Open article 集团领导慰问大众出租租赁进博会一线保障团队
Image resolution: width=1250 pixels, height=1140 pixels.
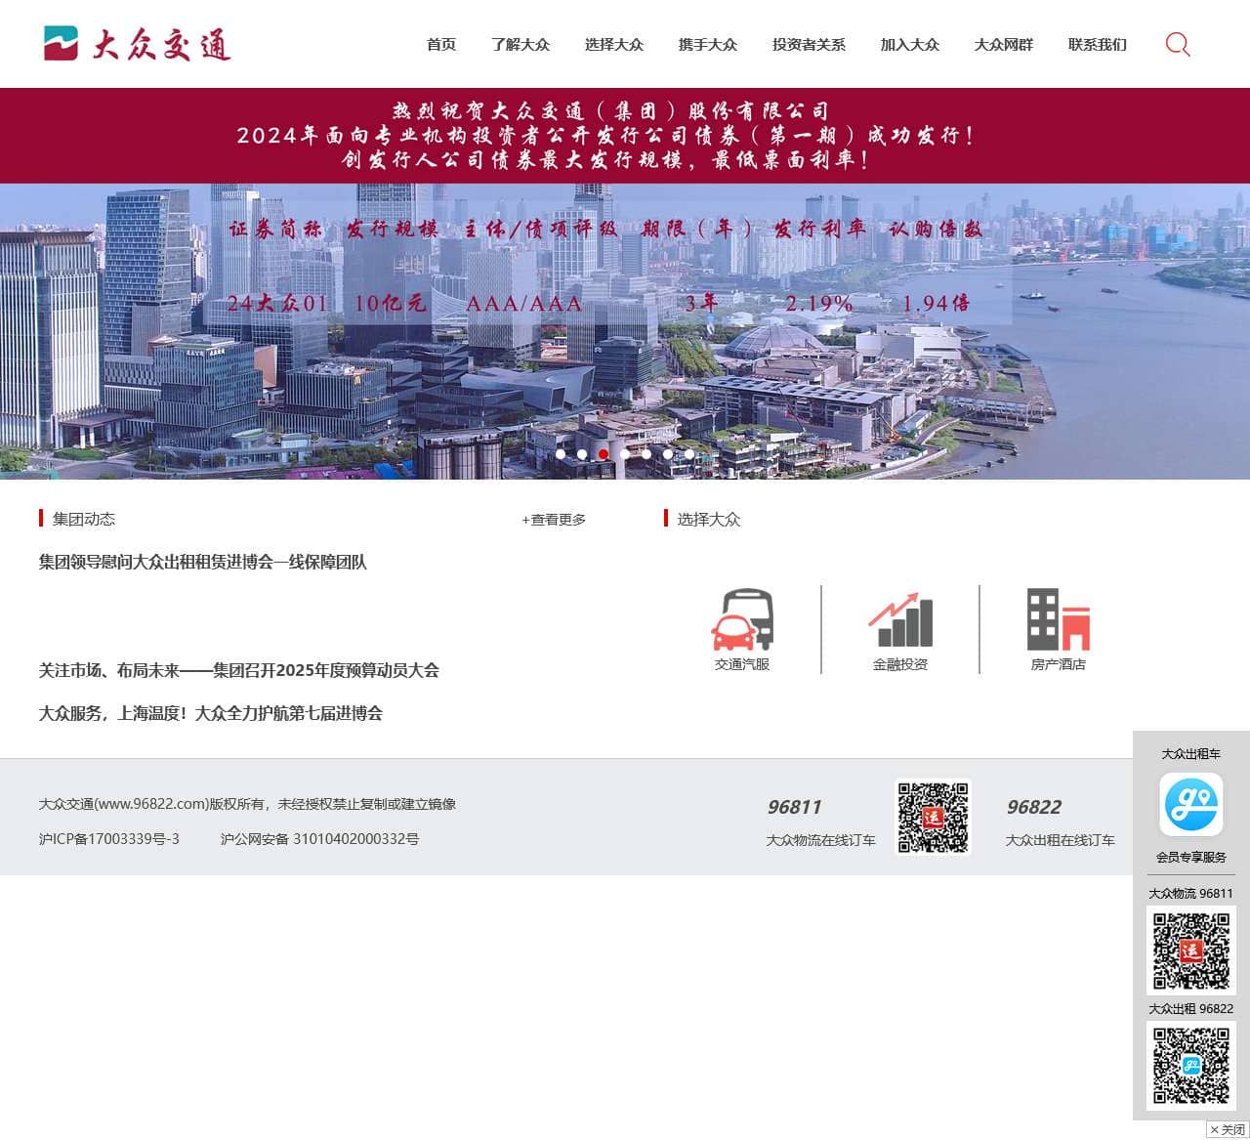pos(203,562)
